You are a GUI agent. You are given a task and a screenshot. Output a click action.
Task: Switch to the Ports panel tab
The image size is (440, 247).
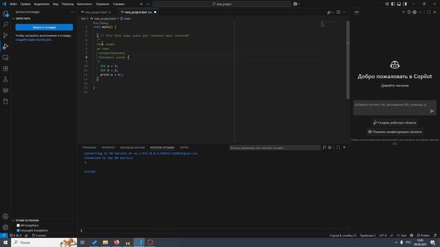[x=184, y=148]
